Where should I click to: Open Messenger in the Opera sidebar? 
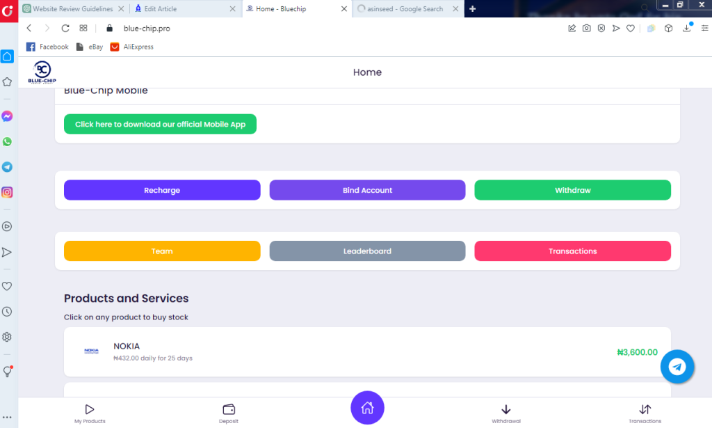7,116
